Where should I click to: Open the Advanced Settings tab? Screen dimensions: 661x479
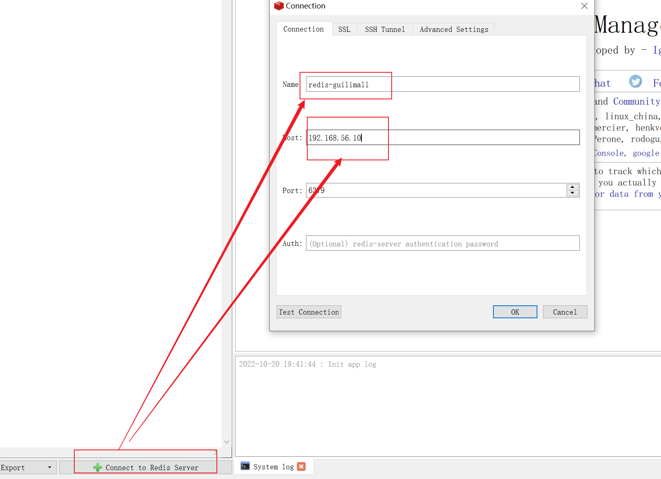pyautogui.click(x=453, y=29)
